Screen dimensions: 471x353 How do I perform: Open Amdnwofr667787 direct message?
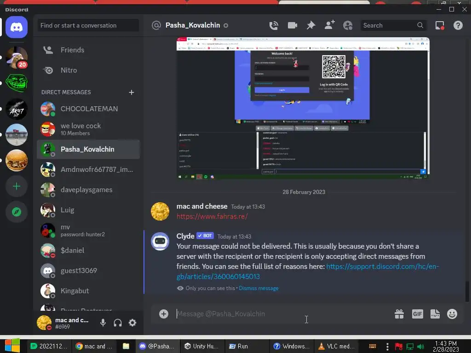click(88, 170)
